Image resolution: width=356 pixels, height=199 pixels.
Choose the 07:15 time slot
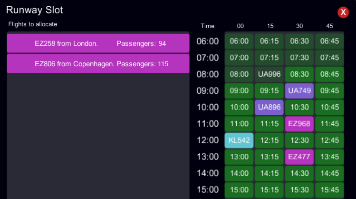point(269,58)
